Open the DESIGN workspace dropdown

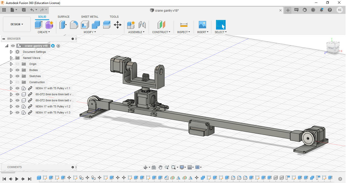point(17,24)
